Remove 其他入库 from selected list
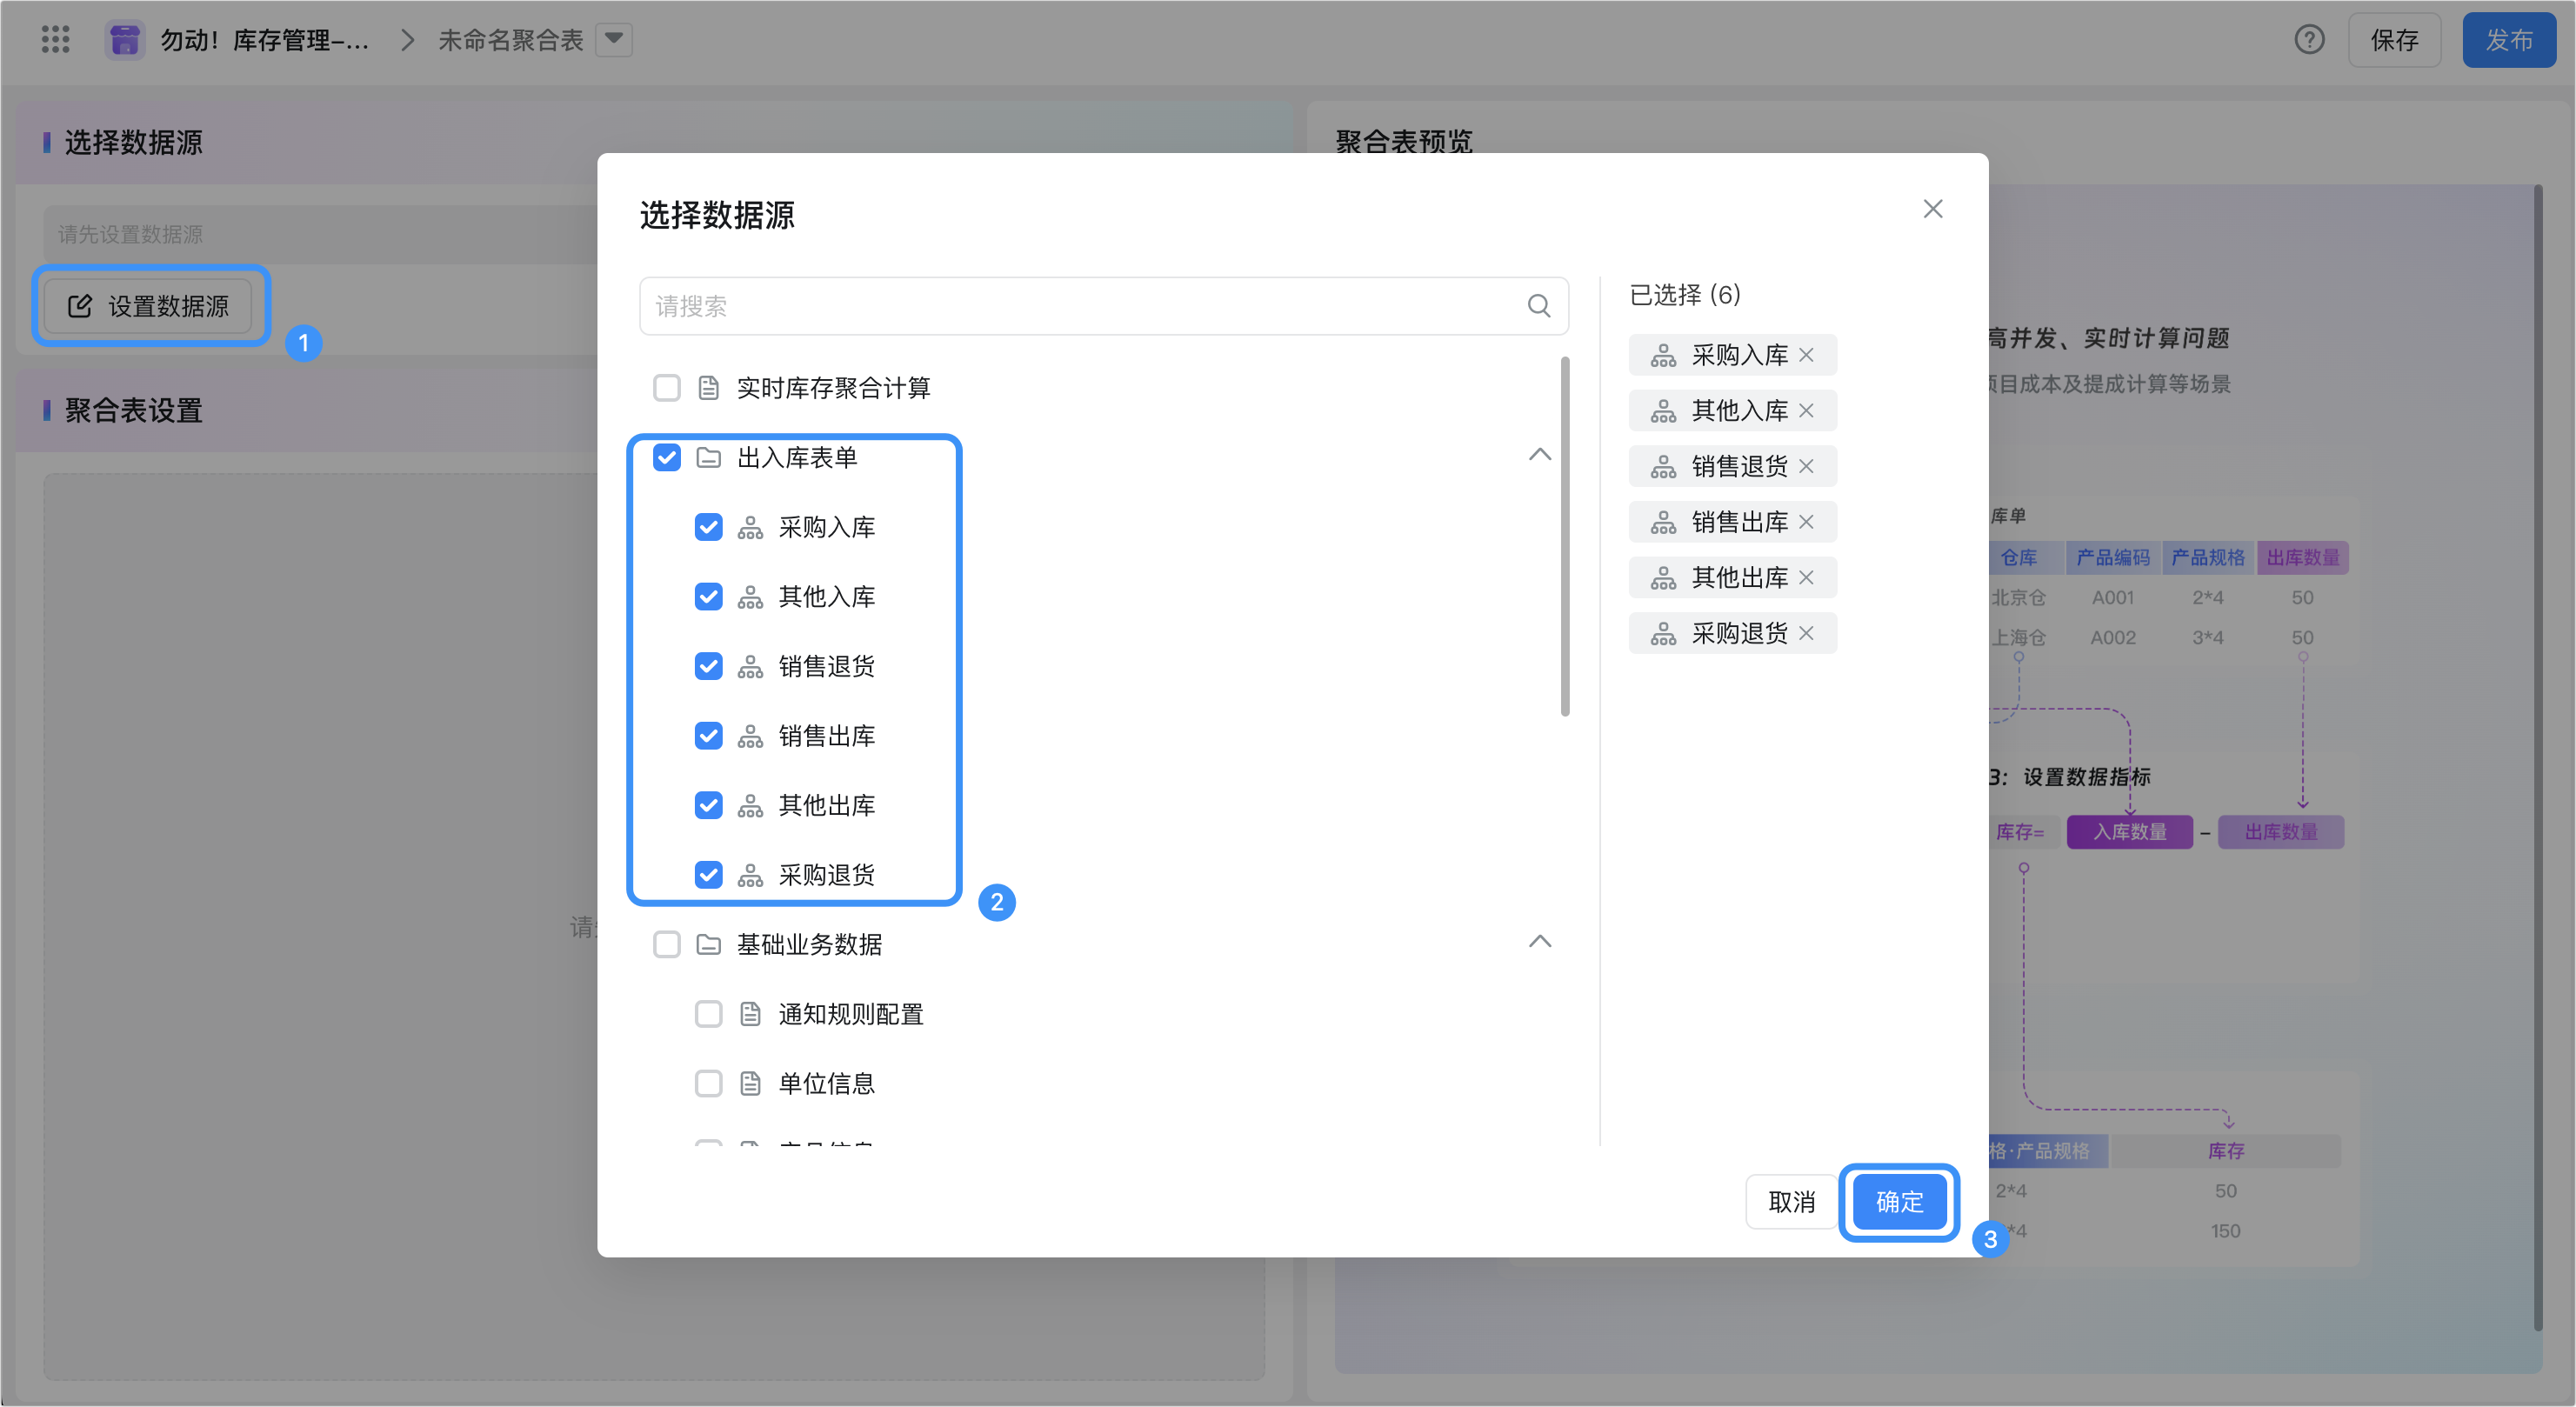The image size is (2576, 1407). click(1805, 411)
